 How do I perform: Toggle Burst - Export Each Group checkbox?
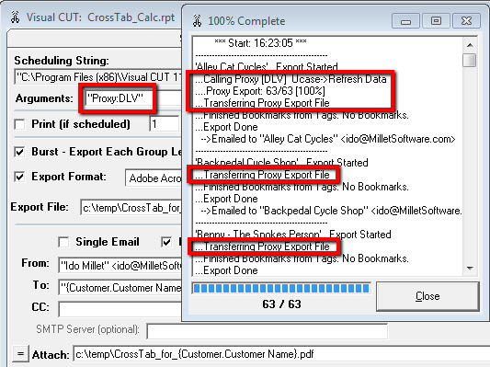pyautogui.click(x=19, y=152)
